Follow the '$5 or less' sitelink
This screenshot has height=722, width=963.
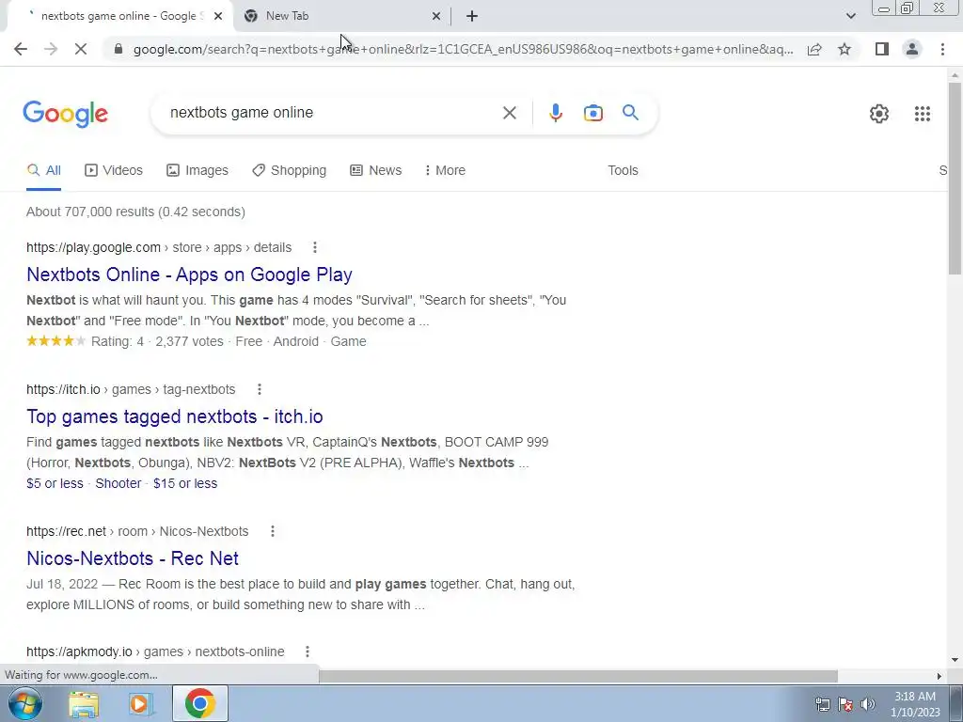[x=55, y=483]
